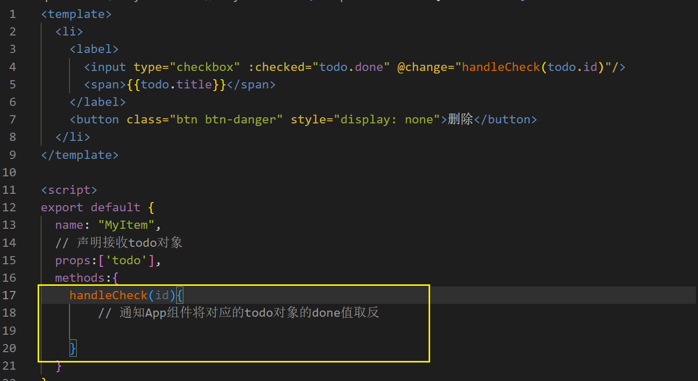Click the opening <label> tag on line 3
698x381 pixels.
pyautogui.click(x=94, y=49)
